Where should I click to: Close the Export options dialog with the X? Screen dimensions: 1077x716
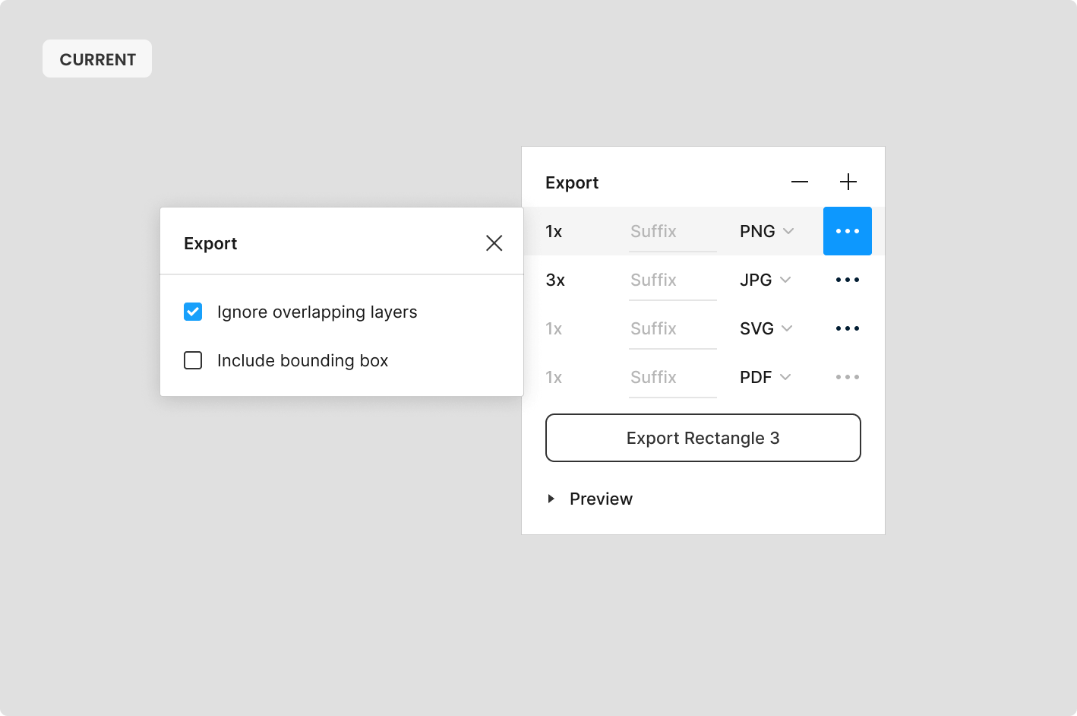pyautogui.click(x=494, y=242)
